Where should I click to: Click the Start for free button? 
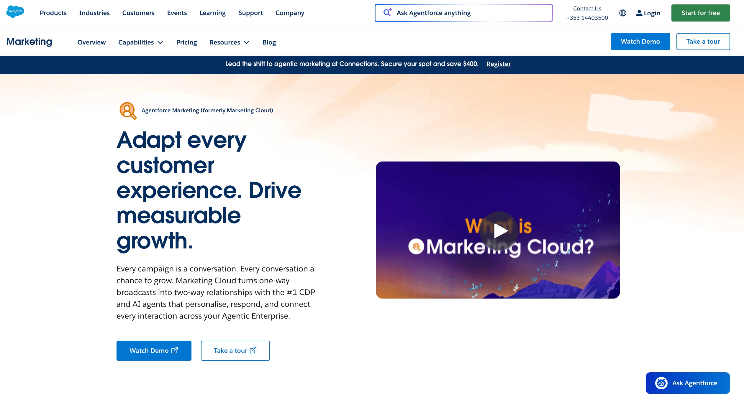(701, 13)
